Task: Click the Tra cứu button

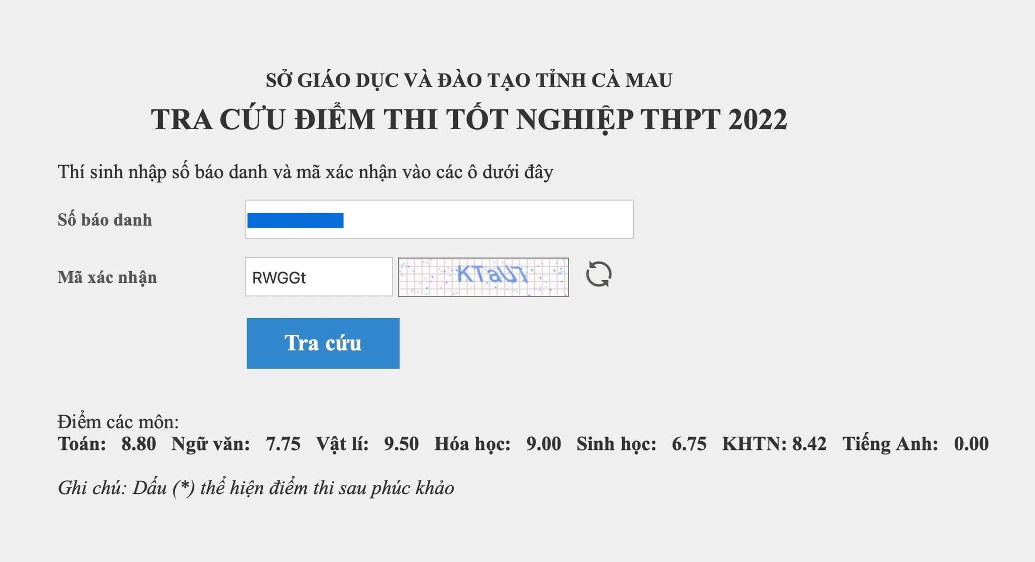Action: 322,343
